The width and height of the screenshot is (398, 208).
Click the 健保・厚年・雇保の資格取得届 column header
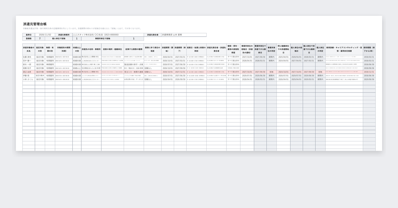[x=233, y=50]
